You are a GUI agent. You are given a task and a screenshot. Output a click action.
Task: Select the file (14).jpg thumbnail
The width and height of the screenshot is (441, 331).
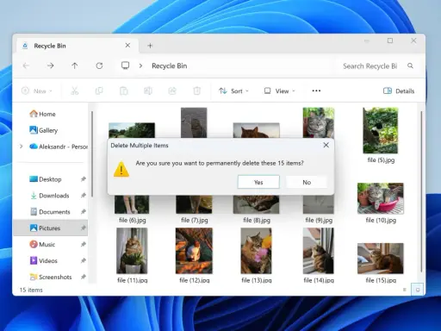coord(319,251)
